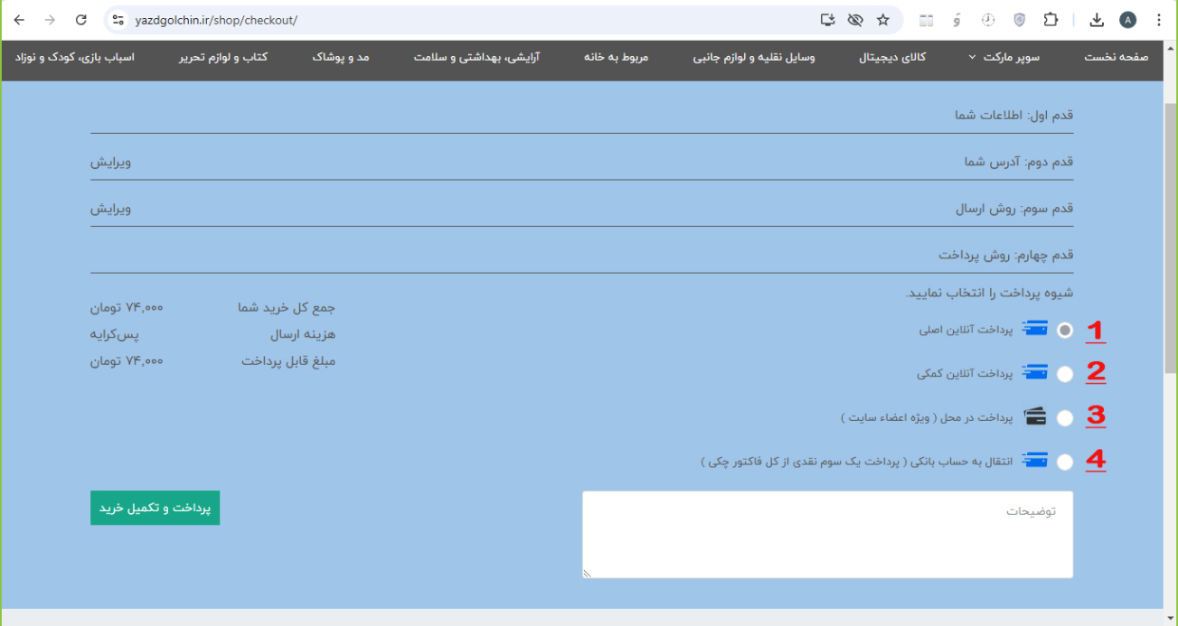Click the install app icon in address bar
Image resolution: width=1178 pixels, height=626 pixels.
827,20
